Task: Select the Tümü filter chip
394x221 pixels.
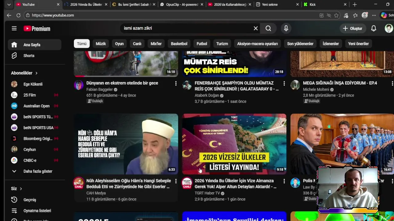Action: (82, 44)
